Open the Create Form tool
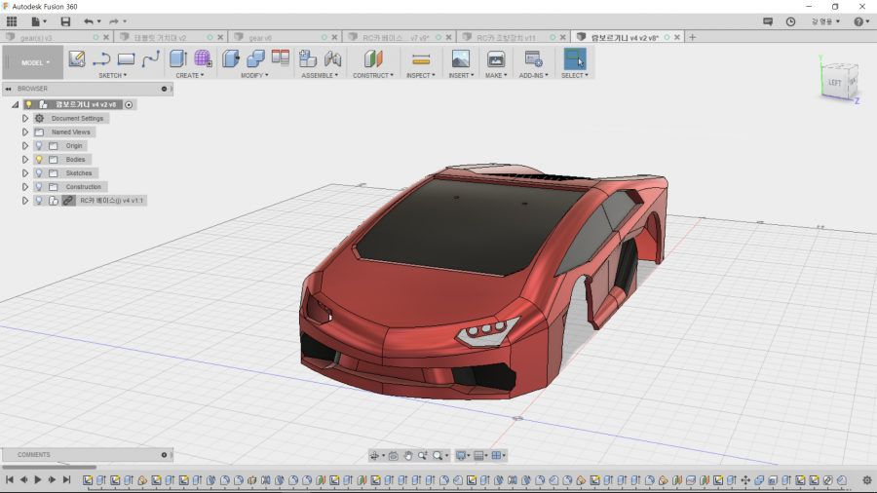The height and width of the screenshot is (493, 877). coord(203,58)
